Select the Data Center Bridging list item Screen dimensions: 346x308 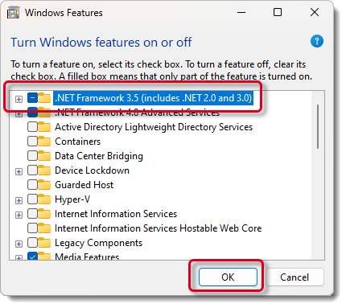tap(99, 156)
